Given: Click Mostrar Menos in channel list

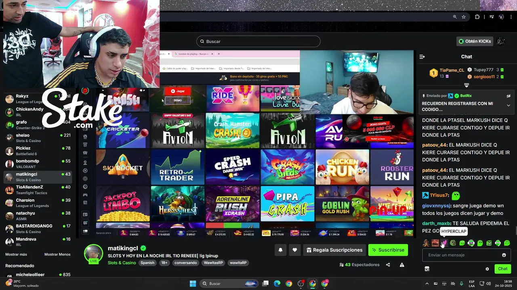Looking at the screenshot, I should (57, 255).
